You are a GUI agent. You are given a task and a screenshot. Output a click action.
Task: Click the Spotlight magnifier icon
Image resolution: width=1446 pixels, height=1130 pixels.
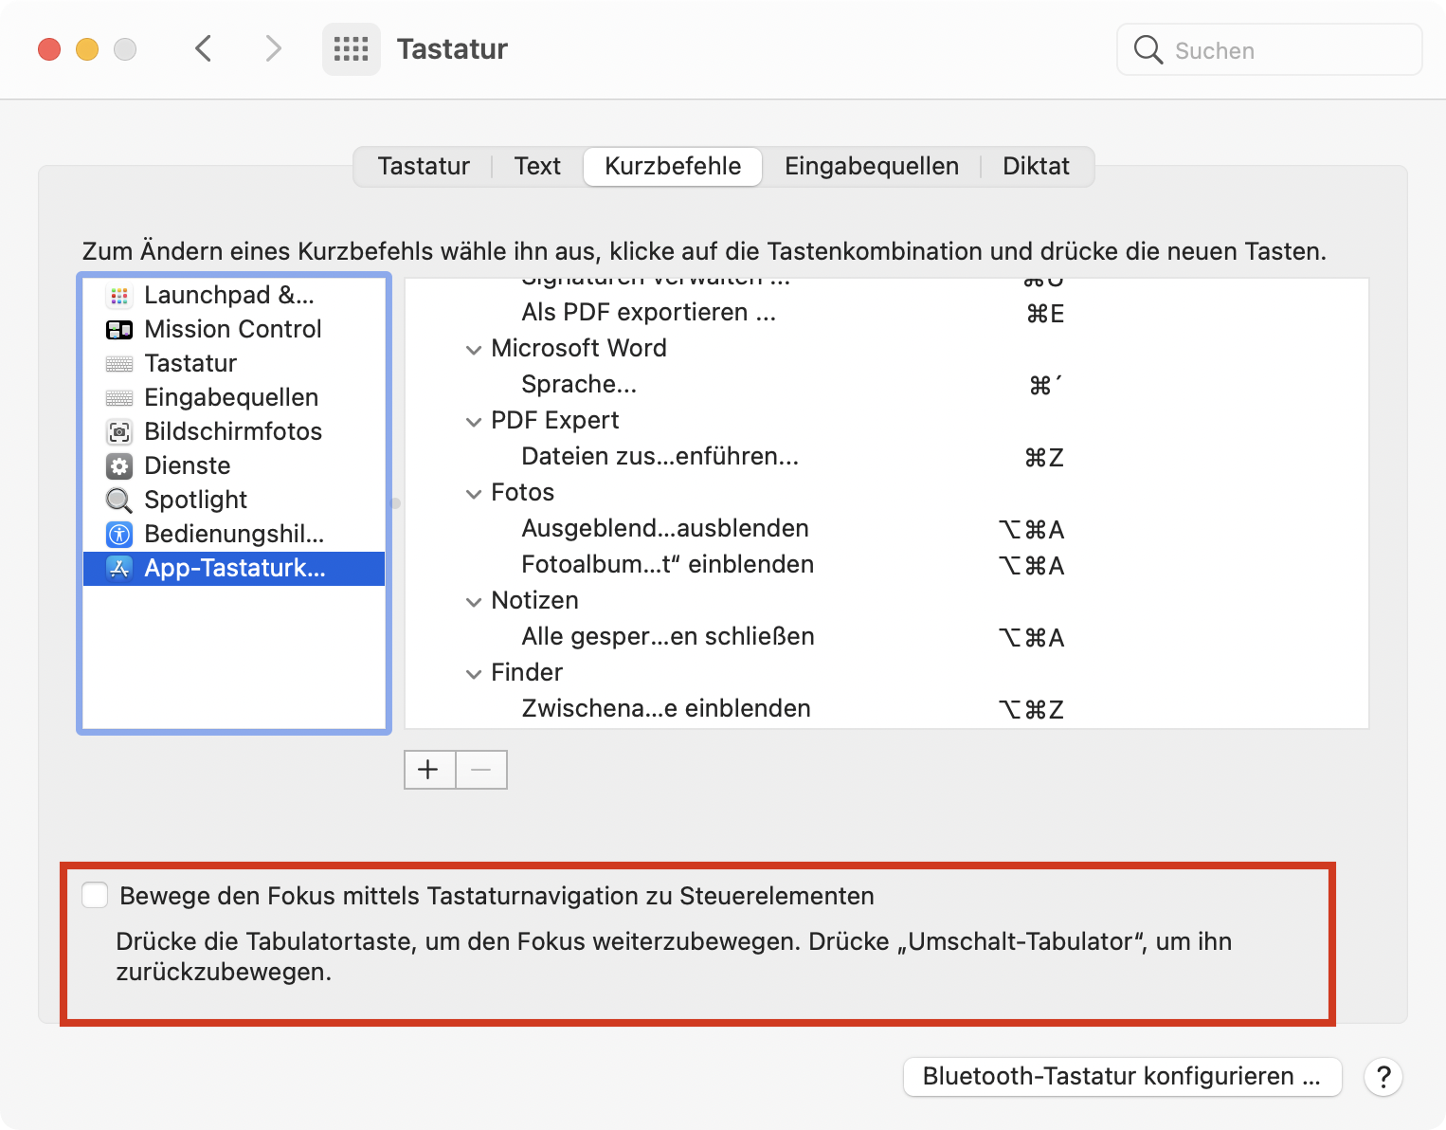[119, 501]
